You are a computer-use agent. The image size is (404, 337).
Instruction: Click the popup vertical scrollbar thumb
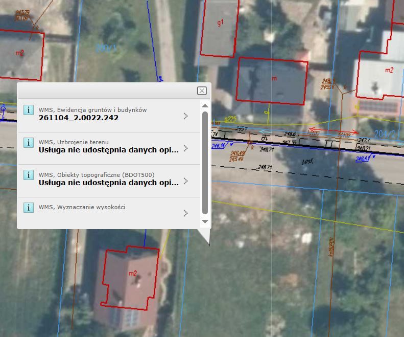coord(205,163)
